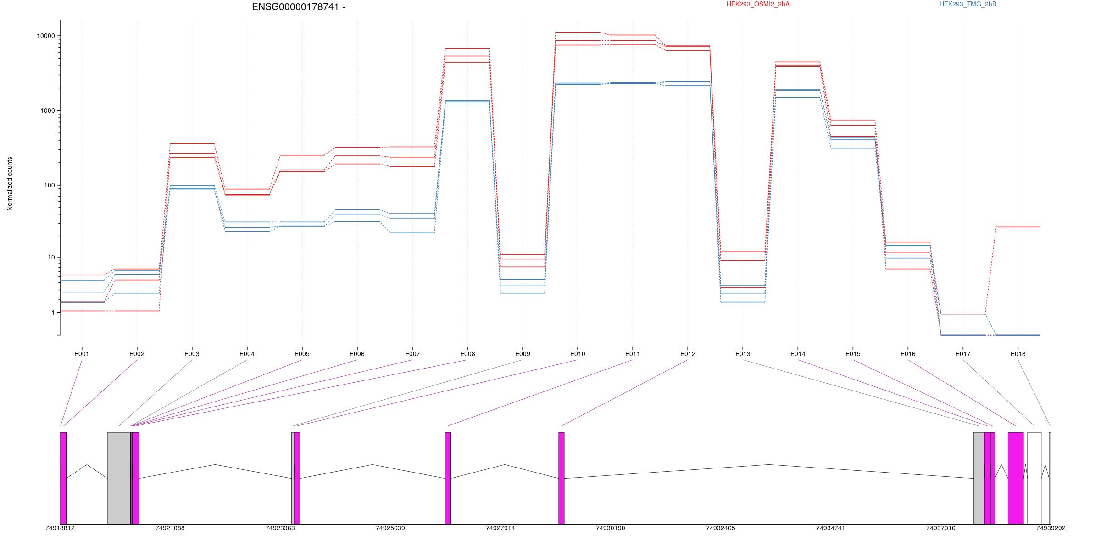Viewport: 1101px width, 550px height.
Task: Click the E006 exon label
Action: (357, 354)
